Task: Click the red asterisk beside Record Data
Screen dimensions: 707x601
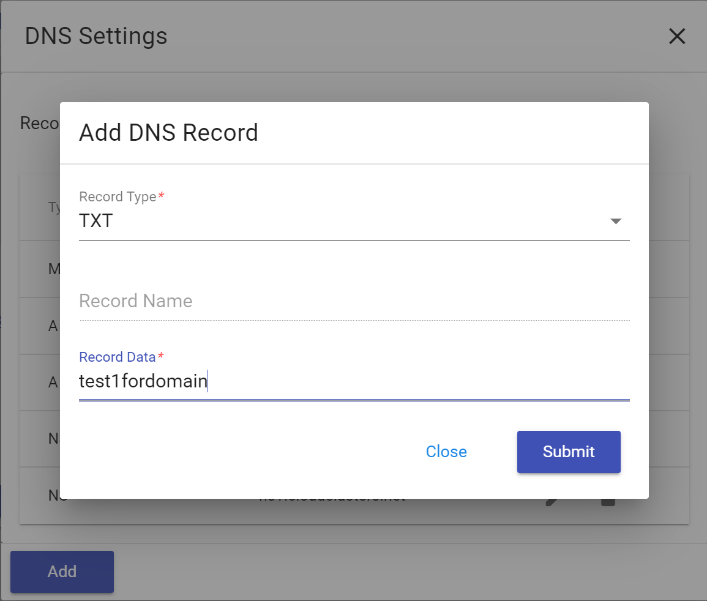Action: point(161,357)
